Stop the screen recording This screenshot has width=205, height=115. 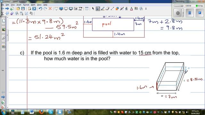tap(200, 13)
